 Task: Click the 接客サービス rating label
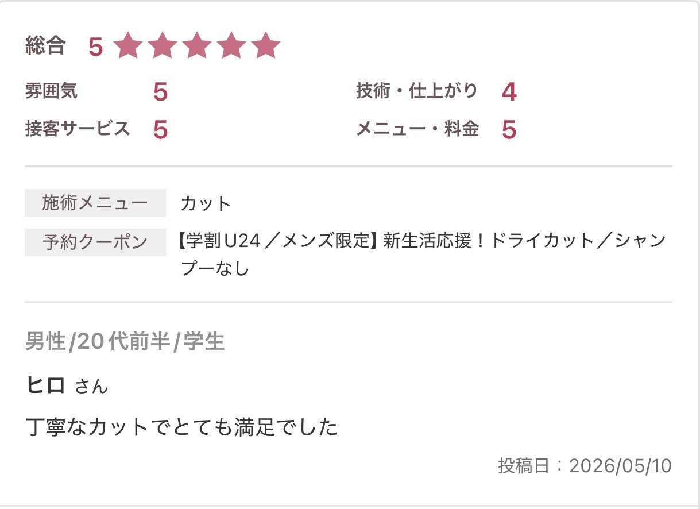tap(78, 128)
